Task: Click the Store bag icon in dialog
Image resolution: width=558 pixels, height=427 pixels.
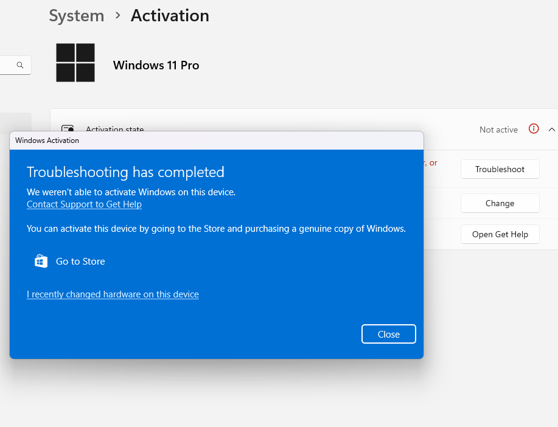Action: [x=41, y=261]
